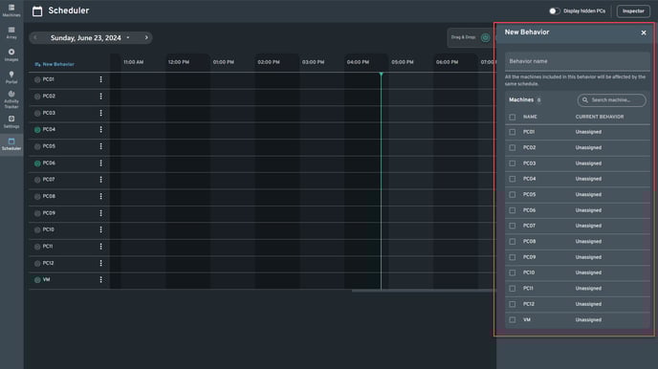Click the New Behavior link above the PC list

(x=55, y=64)
